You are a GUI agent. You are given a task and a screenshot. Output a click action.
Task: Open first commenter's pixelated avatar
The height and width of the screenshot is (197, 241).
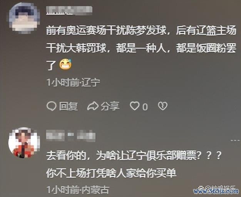click(24, 18)
